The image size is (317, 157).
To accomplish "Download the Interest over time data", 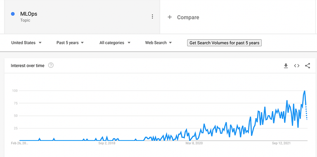I will point(286,66).
